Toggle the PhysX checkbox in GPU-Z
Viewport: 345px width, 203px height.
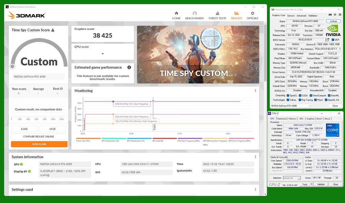point(315,100)
